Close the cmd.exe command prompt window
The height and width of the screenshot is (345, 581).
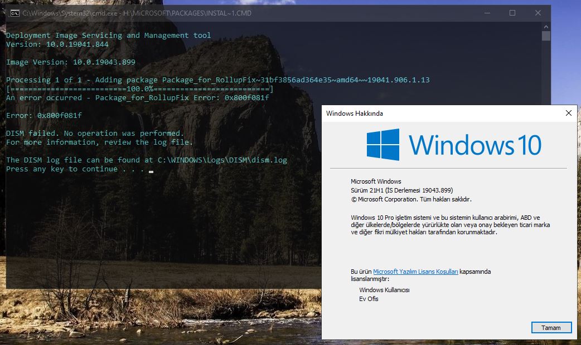[x=538, y=13]
